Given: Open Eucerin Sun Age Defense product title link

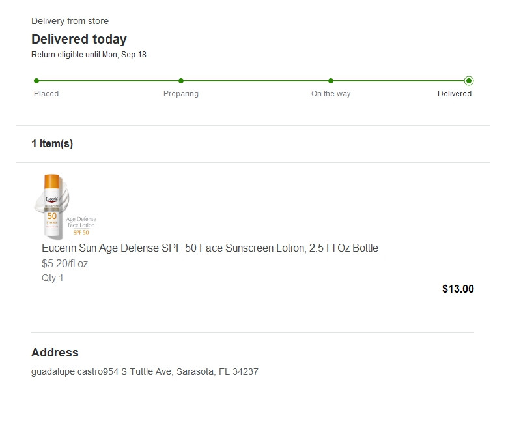Looking at the screenshot, I should 210,248.
